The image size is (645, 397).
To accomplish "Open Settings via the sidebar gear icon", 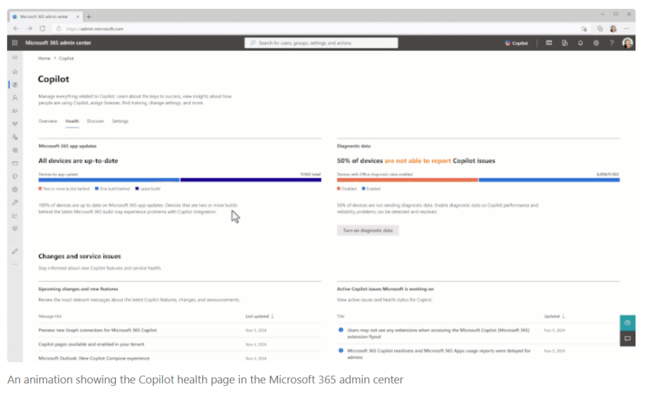I will tap(15, 189).
